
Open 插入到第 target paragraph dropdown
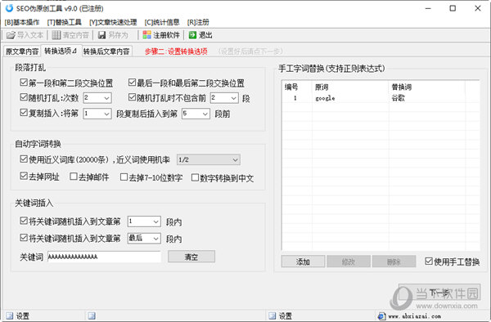[x=196, y=114]
